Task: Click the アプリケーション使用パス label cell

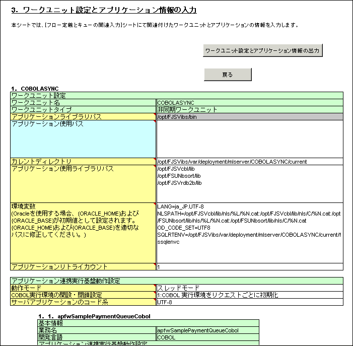Action: (83, 139)
